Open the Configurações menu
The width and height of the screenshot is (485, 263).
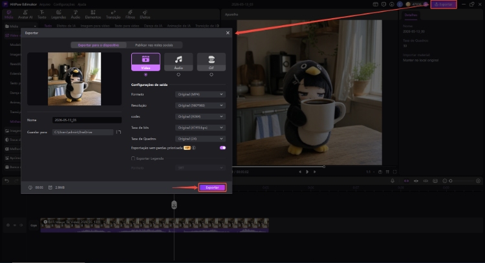point(64,5)
